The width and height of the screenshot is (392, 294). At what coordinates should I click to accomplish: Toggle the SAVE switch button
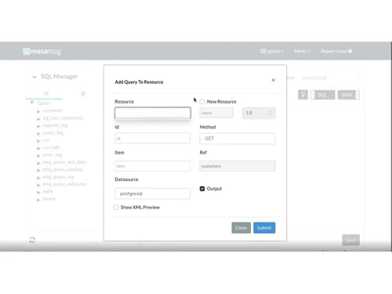[349, 95]
